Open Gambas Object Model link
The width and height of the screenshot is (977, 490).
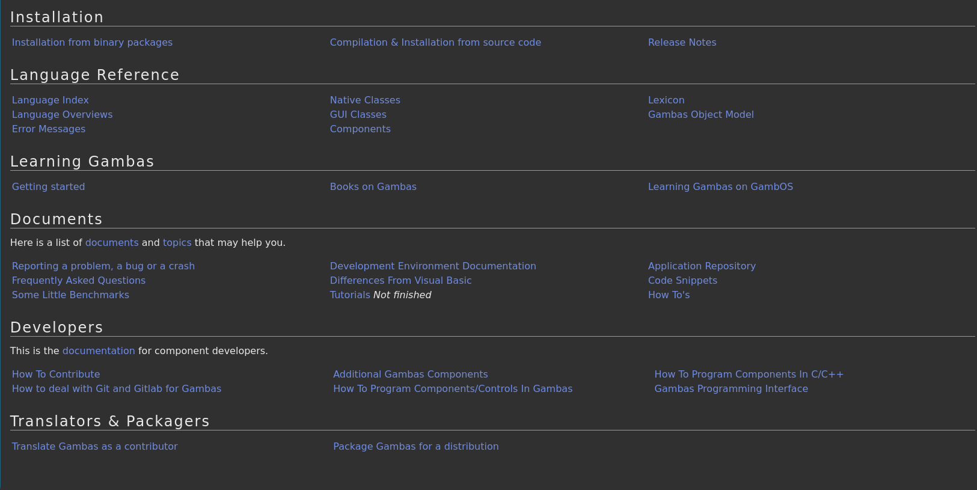click(x=701, y=115)
